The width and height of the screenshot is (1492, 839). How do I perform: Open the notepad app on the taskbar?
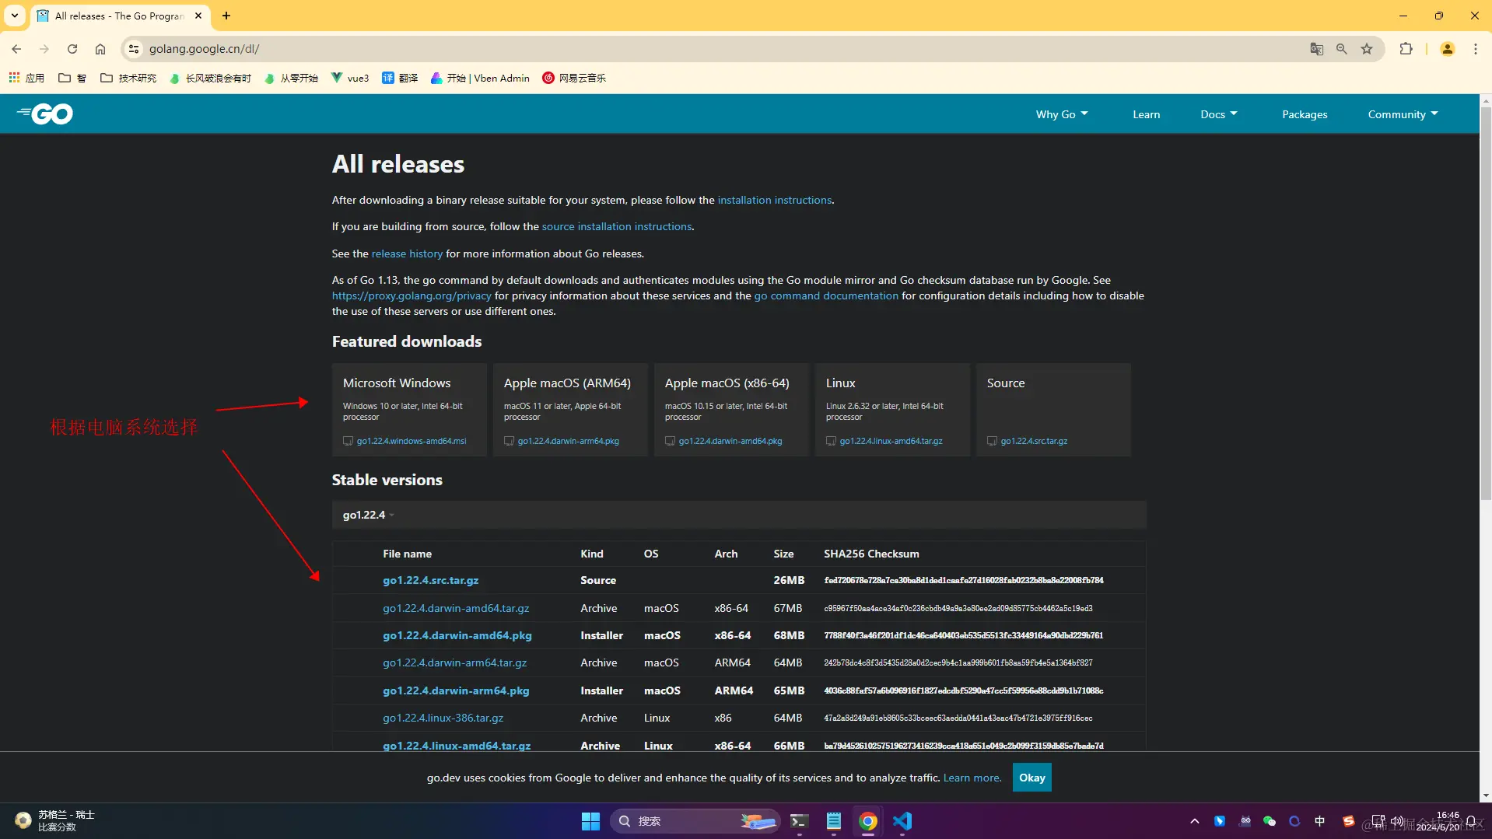point(833,821)
